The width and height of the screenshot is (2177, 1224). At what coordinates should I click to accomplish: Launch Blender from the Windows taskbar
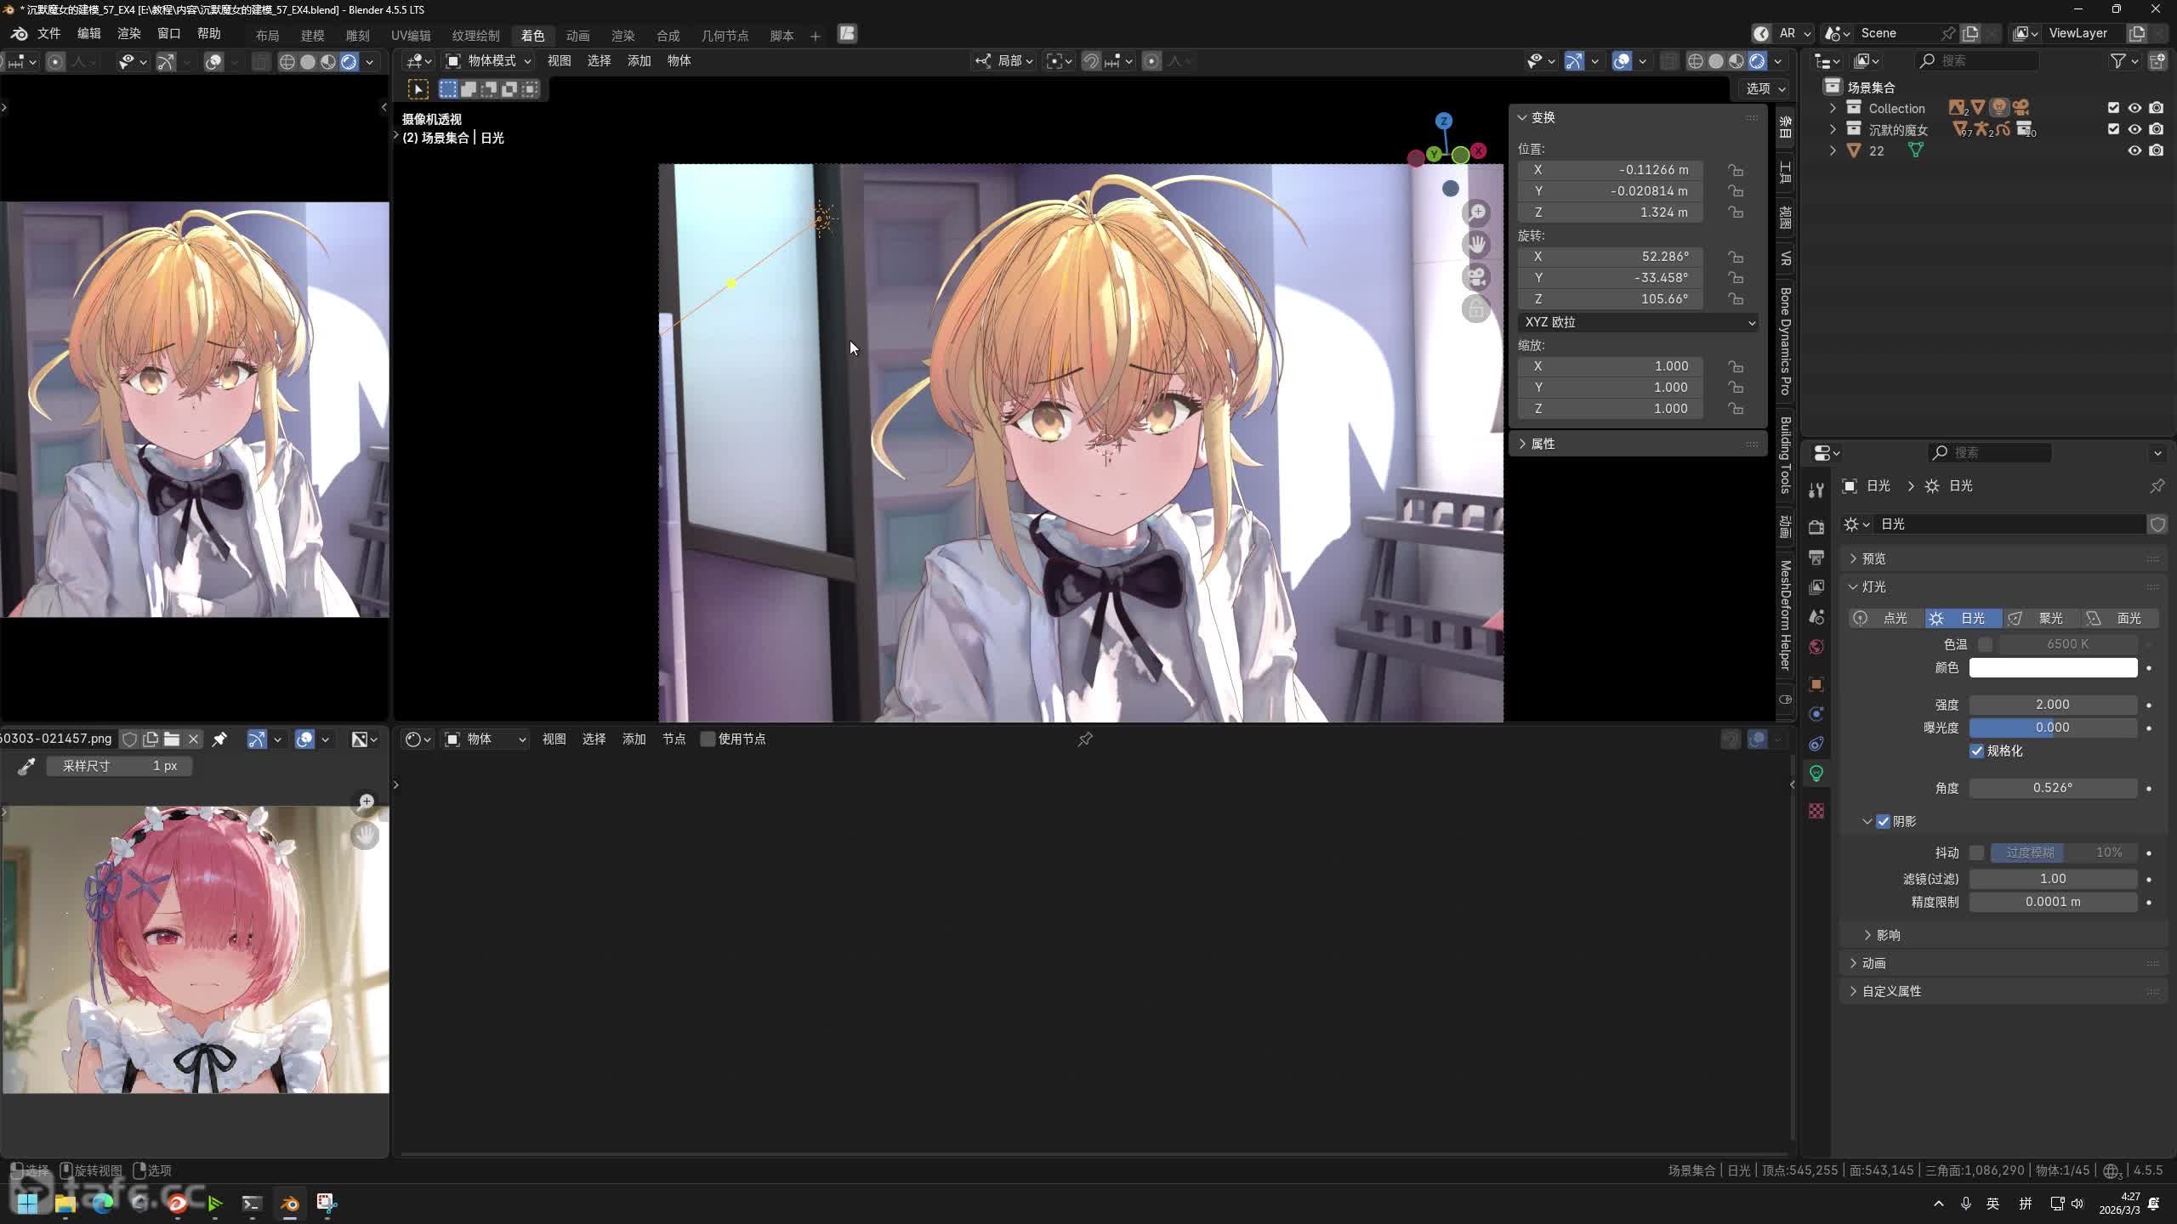point(289,1204)
